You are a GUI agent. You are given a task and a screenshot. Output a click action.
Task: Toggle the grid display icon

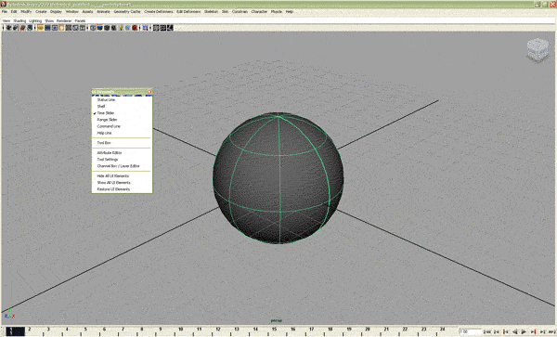pyautogui.click(x=40, y=27)
